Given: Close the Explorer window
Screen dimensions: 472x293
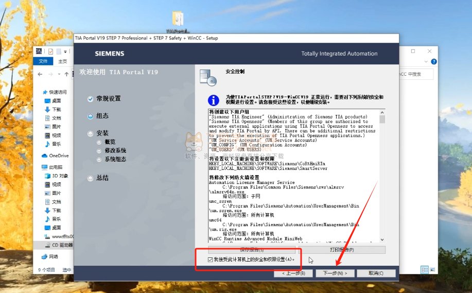Looking at the screenshot, I should [430, 51].
